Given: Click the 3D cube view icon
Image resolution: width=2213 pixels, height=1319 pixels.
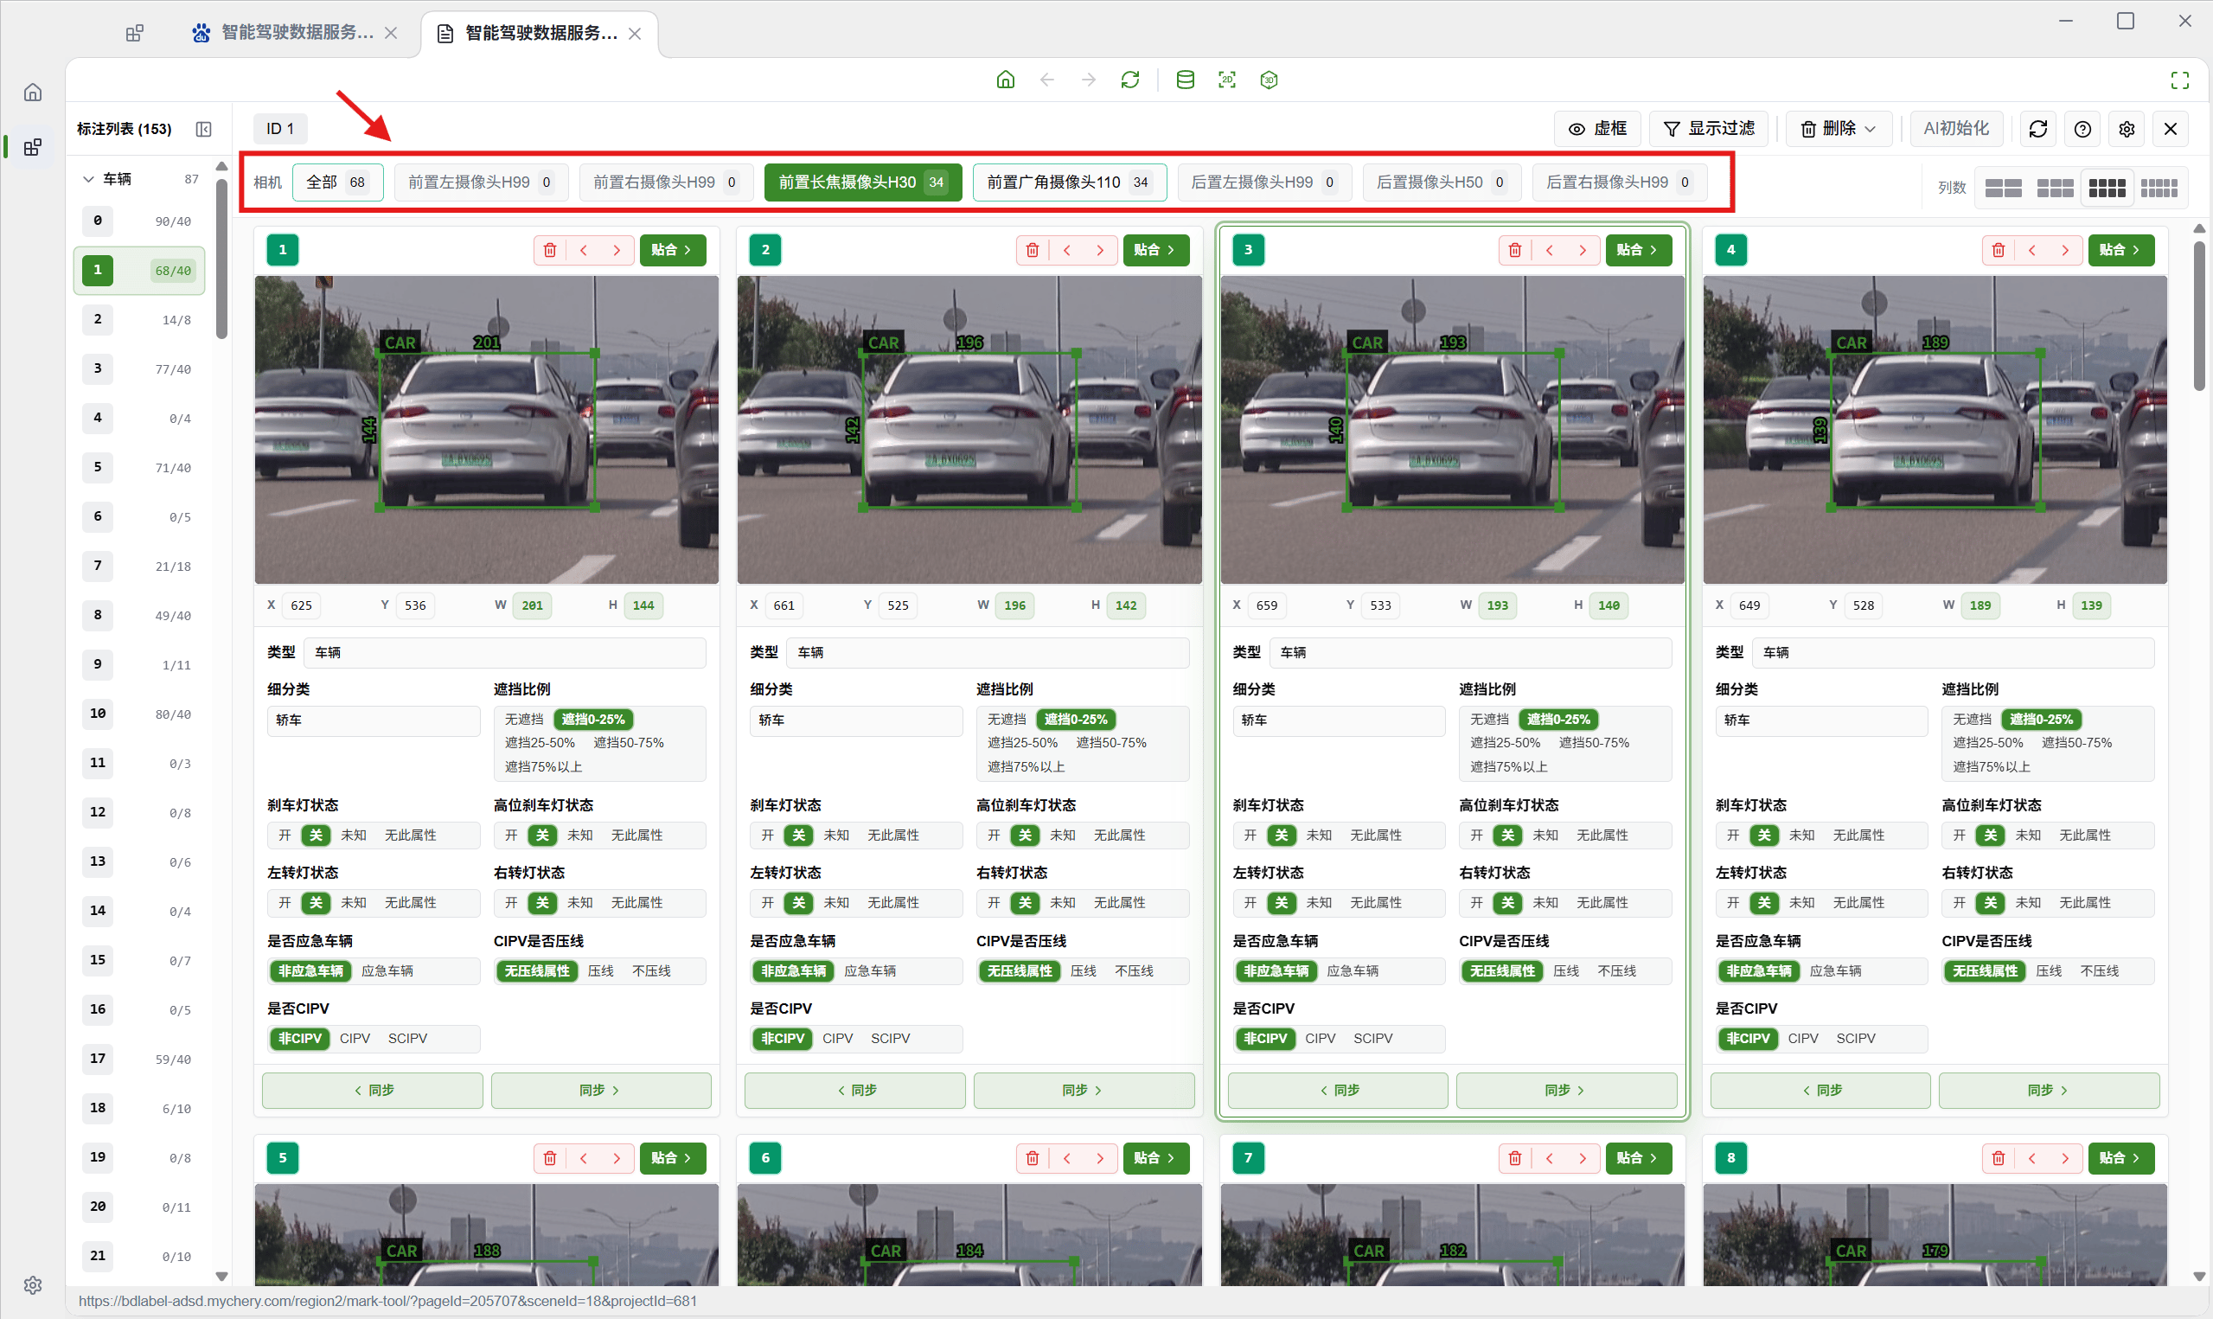Looking at the screenshot, I should [x=1269, y=80].
